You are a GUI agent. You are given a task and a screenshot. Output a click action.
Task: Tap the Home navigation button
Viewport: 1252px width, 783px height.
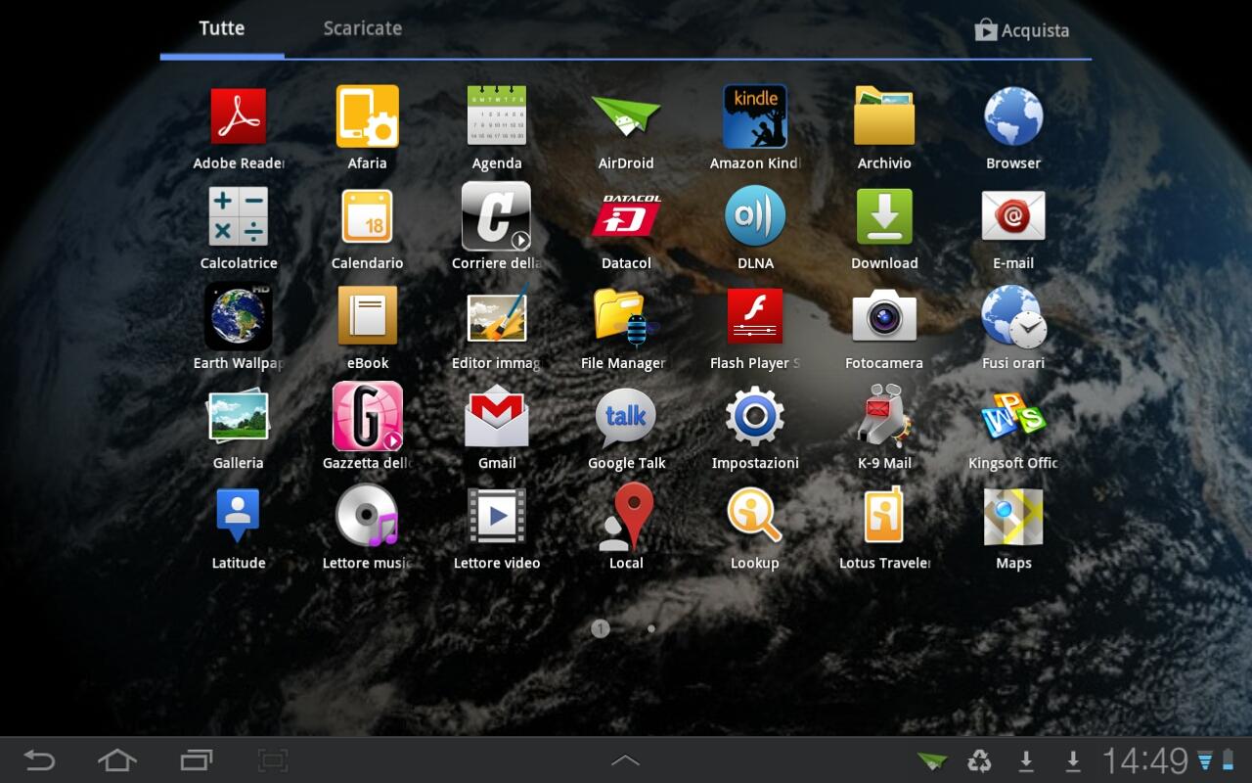point(116,760)
